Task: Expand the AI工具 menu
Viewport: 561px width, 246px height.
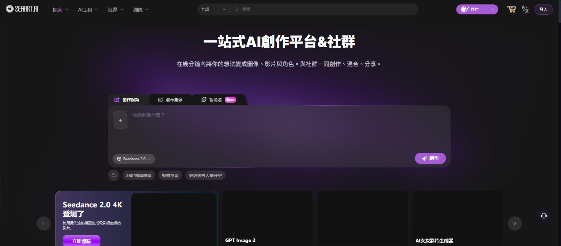Action: (88, 10)
